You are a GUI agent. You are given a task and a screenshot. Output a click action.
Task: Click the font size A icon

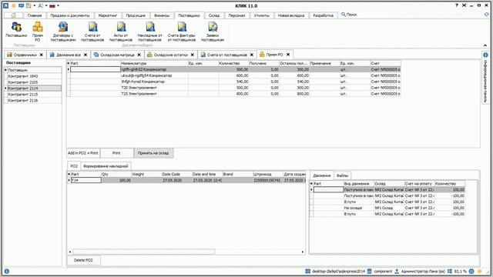click(40, 5)
